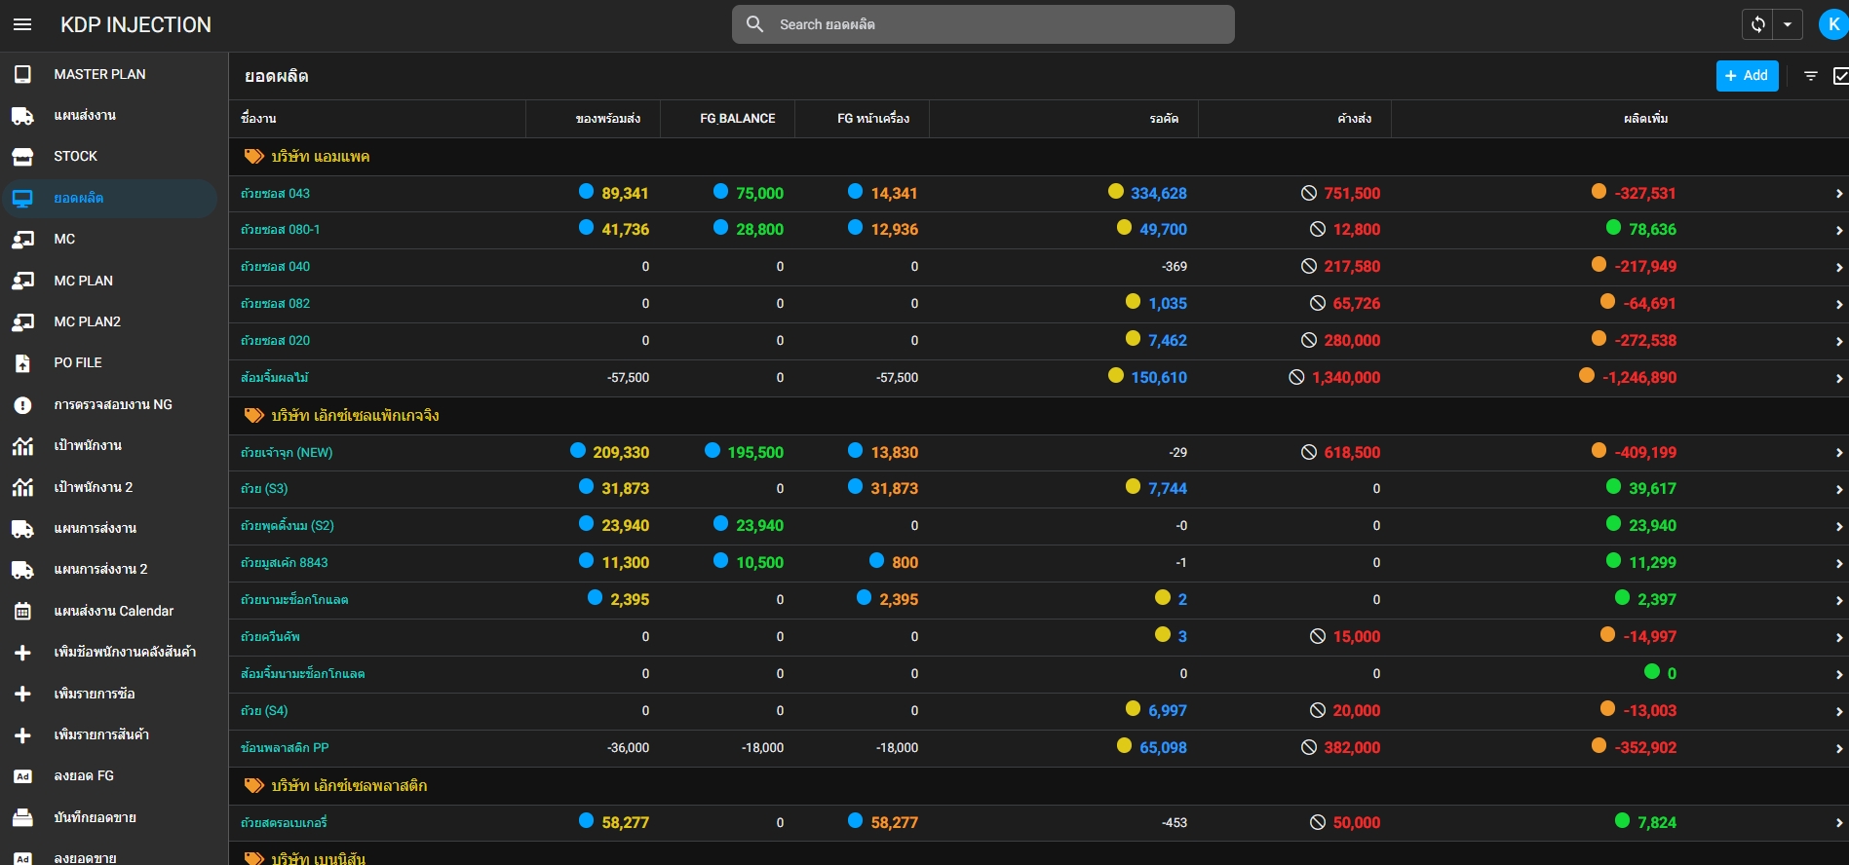Open the ถ้วยเจ้าจุก (NEW) item link
This screenshot has width=1849, height=865.
[x=287, y=452]
